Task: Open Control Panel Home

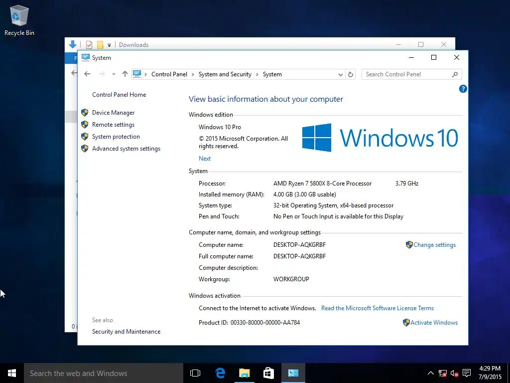Action: pos(119,95)
